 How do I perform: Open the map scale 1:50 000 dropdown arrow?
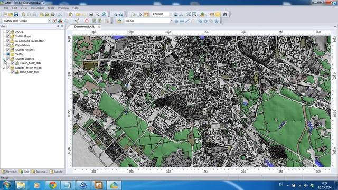(x=171, y=14)
